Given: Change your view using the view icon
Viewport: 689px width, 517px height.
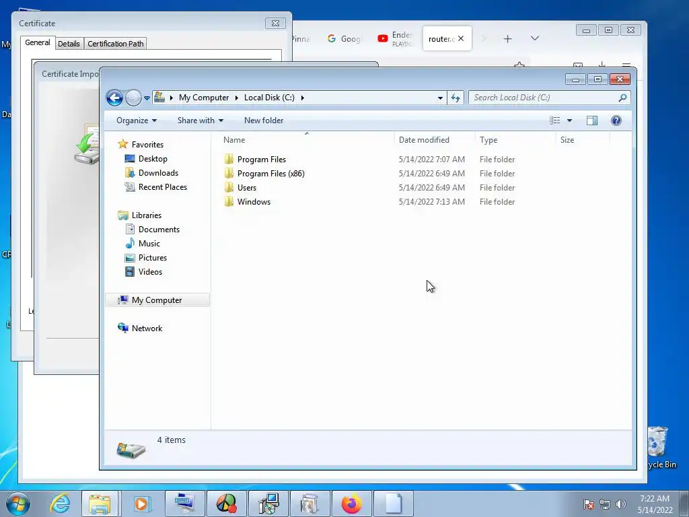Looking at the screenshot, I should pyautogui.click(x=555, y=120).
